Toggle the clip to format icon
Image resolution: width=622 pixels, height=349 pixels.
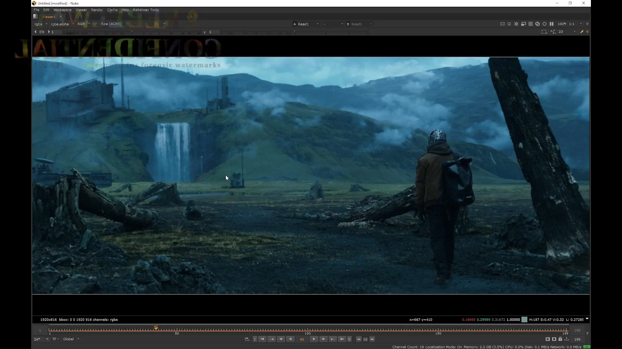pos(502,24)
